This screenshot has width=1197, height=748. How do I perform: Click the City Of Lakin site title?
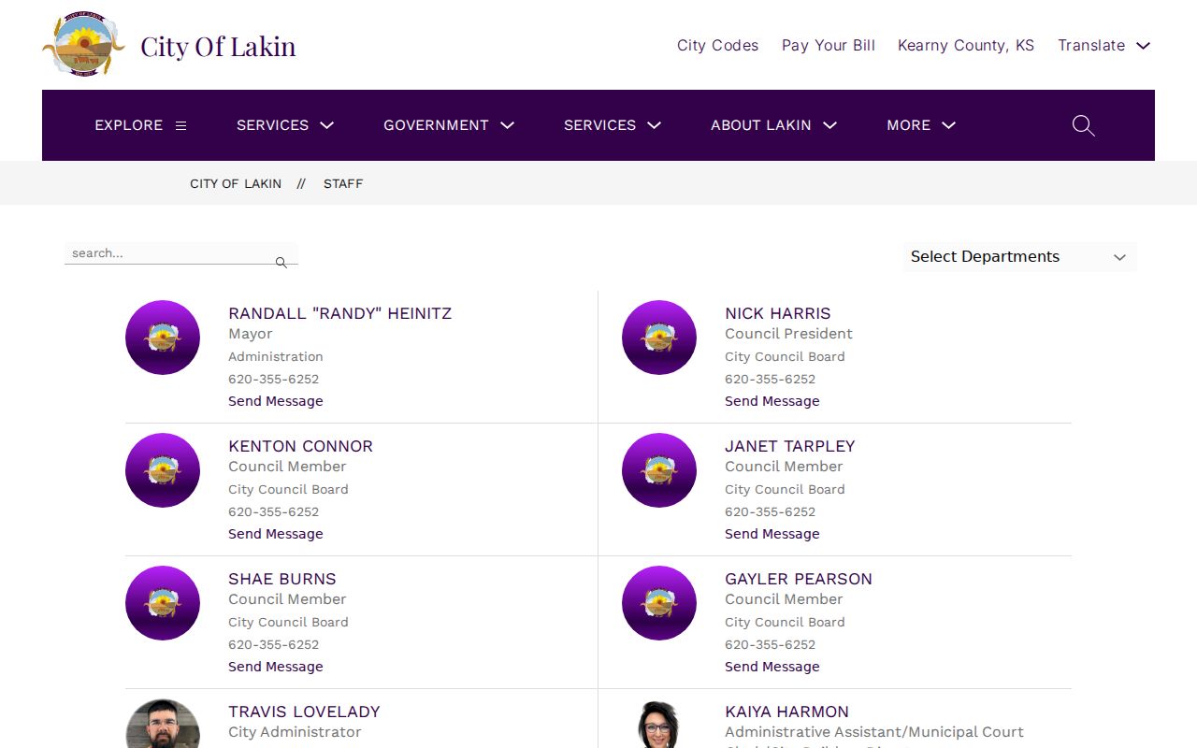pos(218,46)
